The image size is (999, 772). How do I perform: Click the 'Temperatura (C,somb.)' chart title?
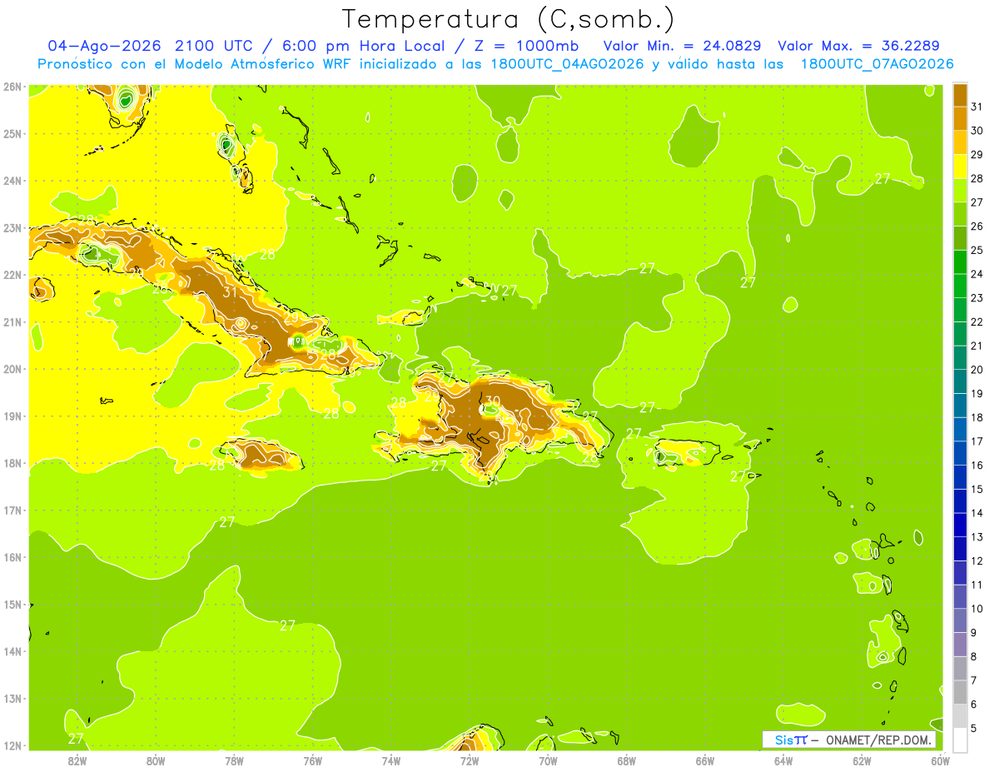[508, 19]
